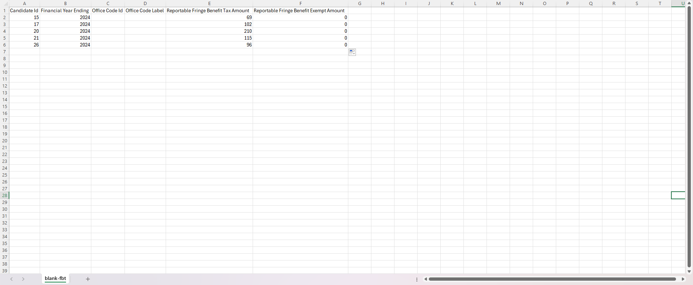Viewport: 693px width, 285px height.
Task: Select row 6 header
Action: pyautogui.click(x=4, y=45)
